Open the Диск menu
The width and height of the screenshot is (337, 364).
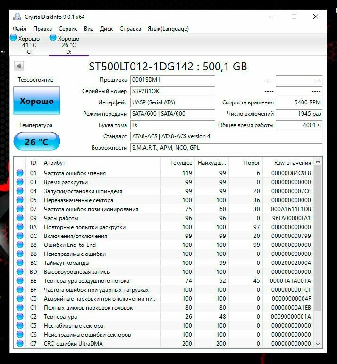point(106,29)
